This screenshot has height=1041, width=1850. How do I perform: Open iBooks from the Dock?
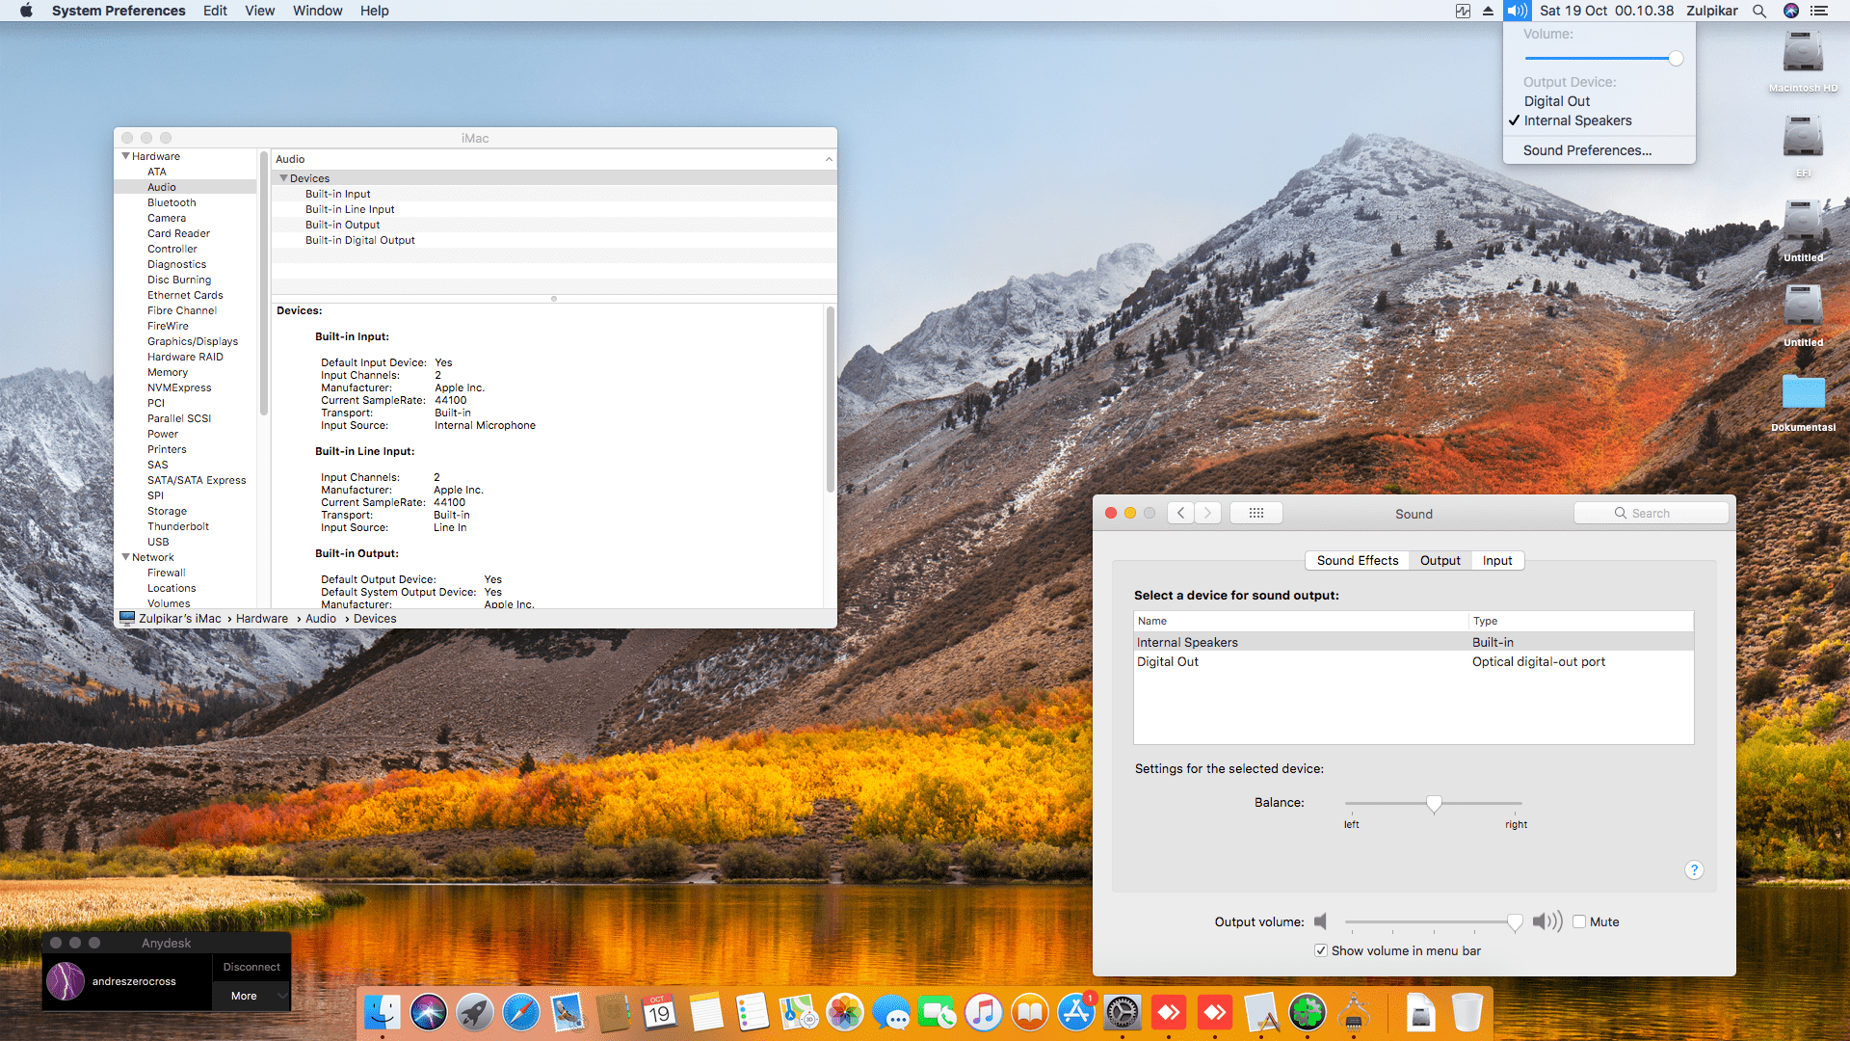pyautogui.click(x=1030, y=1013)
